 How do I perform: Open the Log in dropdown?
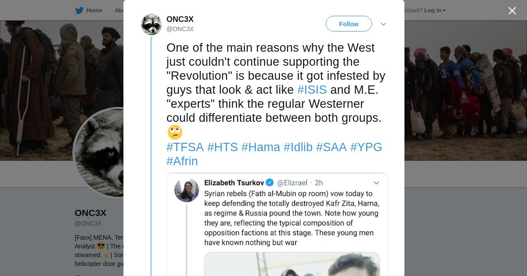(x=435, y=11)
